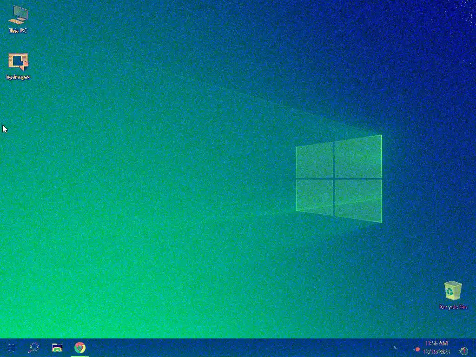Open the Recycle Bin icon
476x357 pixels.
(x=453, y=295)
